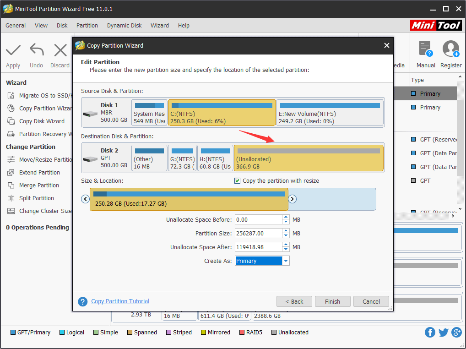
Task: Click the Discard X icon
Action: click(x=60, y=50)
